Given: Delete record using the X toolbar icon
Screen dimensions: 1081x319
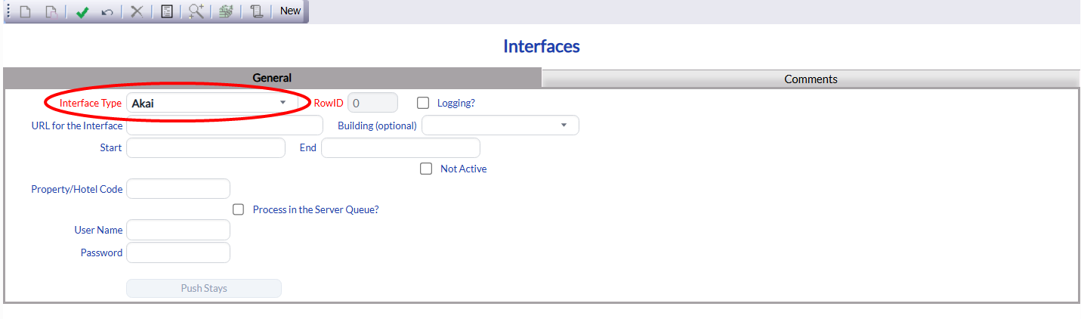Looking at the screenshot, I should 137,11.
